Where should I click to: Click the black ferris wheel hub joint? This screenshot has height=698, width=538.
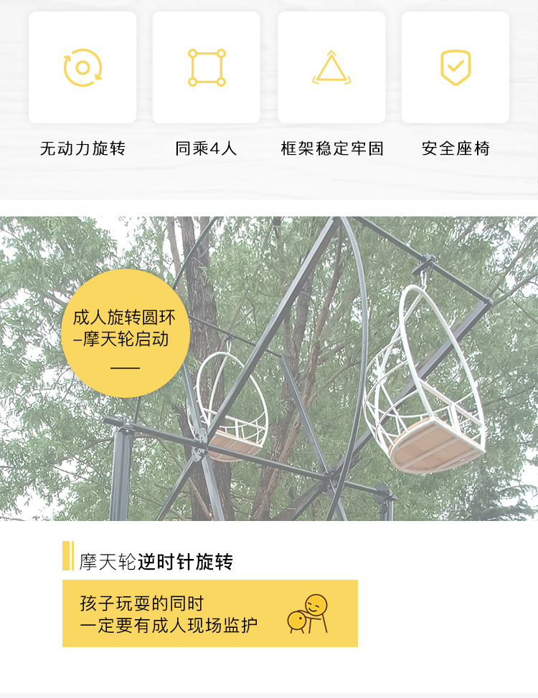click(331, 474)
